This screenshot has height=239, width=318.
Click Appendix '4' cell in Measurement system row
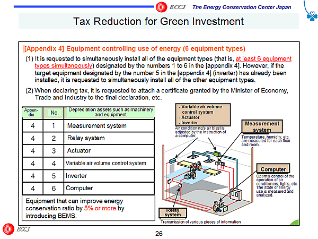(x=33, y=126)
